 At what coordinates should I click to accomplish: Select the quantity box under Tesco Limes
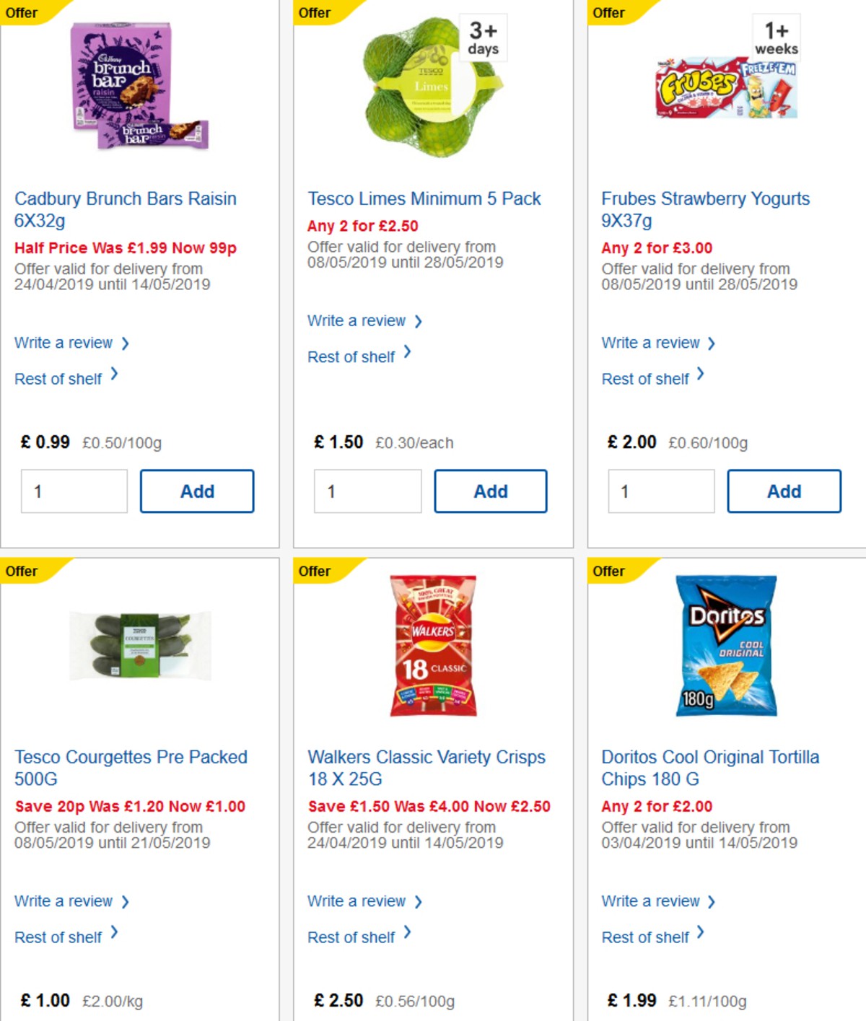367,491
